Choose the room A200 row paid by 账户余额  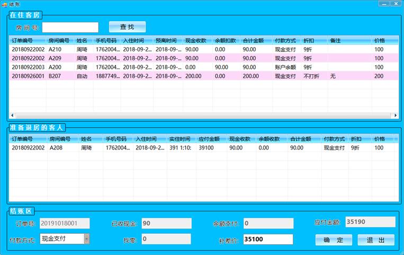click(x=59, y=67)
